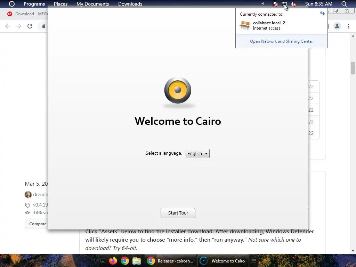Open the Downloads menu

tap(130, 4)
